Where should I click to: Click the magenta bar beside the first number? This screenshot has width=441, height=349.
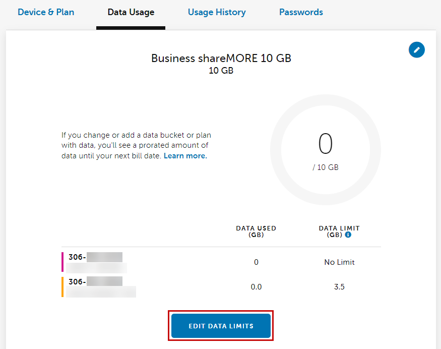pos(62,261)
